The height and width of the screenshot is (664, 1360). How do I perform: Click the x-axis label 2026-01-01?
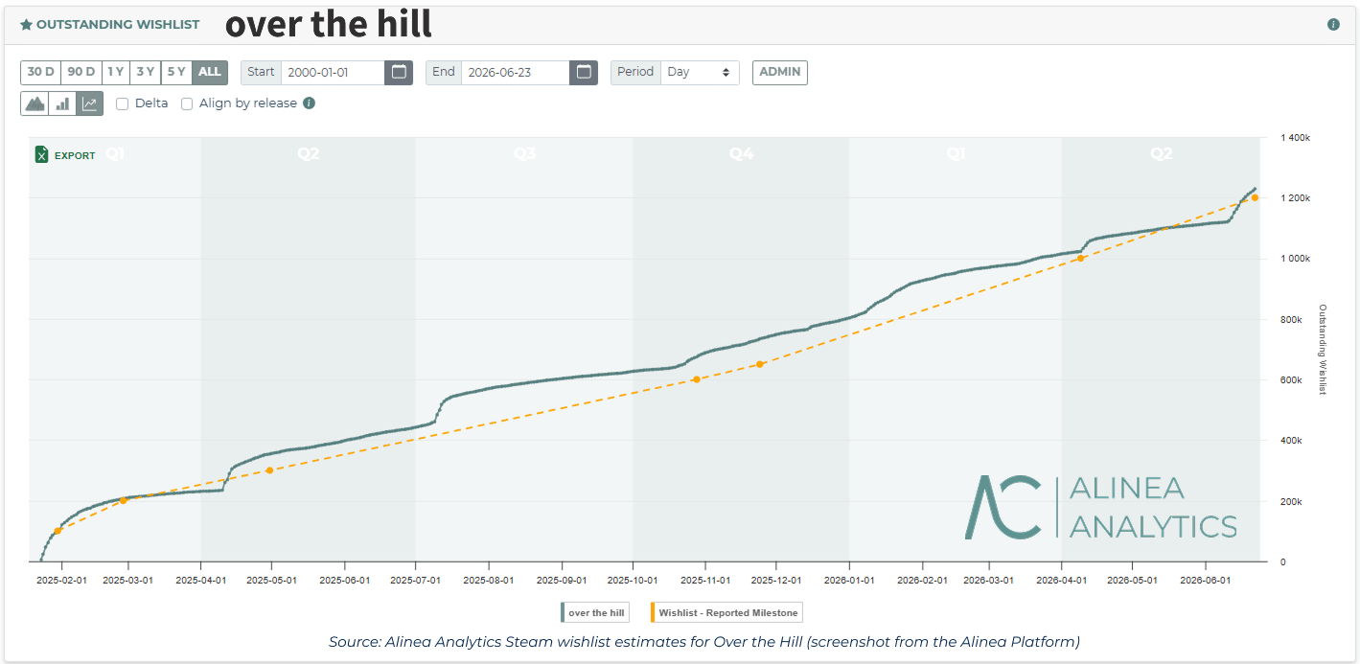coord(849,580)
